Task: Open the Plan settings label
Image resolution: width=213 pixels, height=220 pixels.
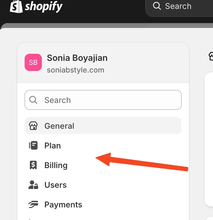Action: 53,146
